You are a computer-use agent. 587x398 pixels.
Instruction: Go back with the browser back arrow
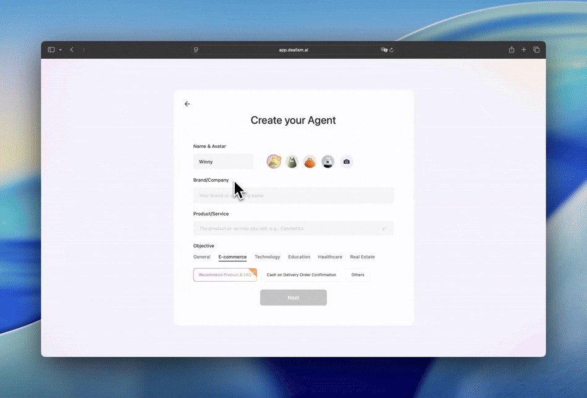click(72, 50)
